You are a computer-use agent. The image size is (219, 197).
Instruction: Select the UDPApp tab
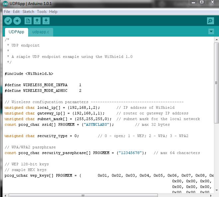17,32
